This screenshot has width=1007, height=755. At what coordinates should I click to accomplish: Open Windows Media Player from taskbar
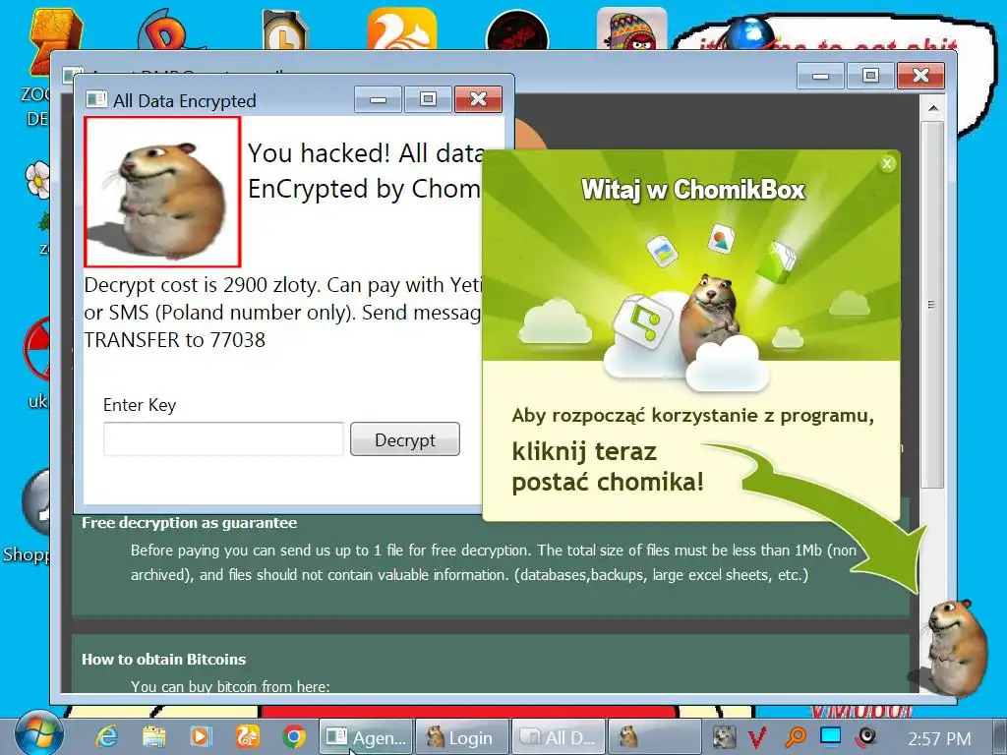pyautogui.click(x=201, y=736)
